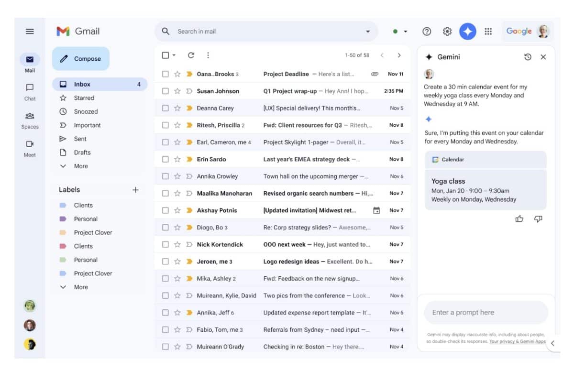574x371 pixels.
Task: Open the Q1 Project wrap-up email
Action: tap(282, 91)
